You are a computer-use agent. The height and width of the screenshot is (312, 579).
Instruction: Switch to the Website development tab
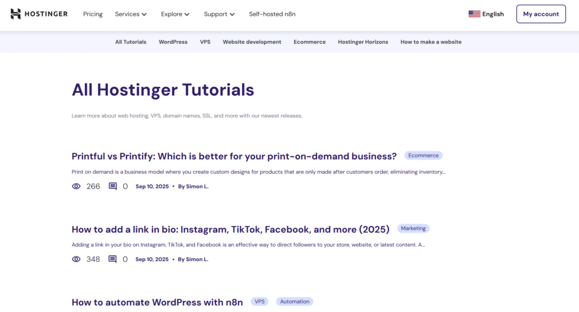[x=252, y=42]
